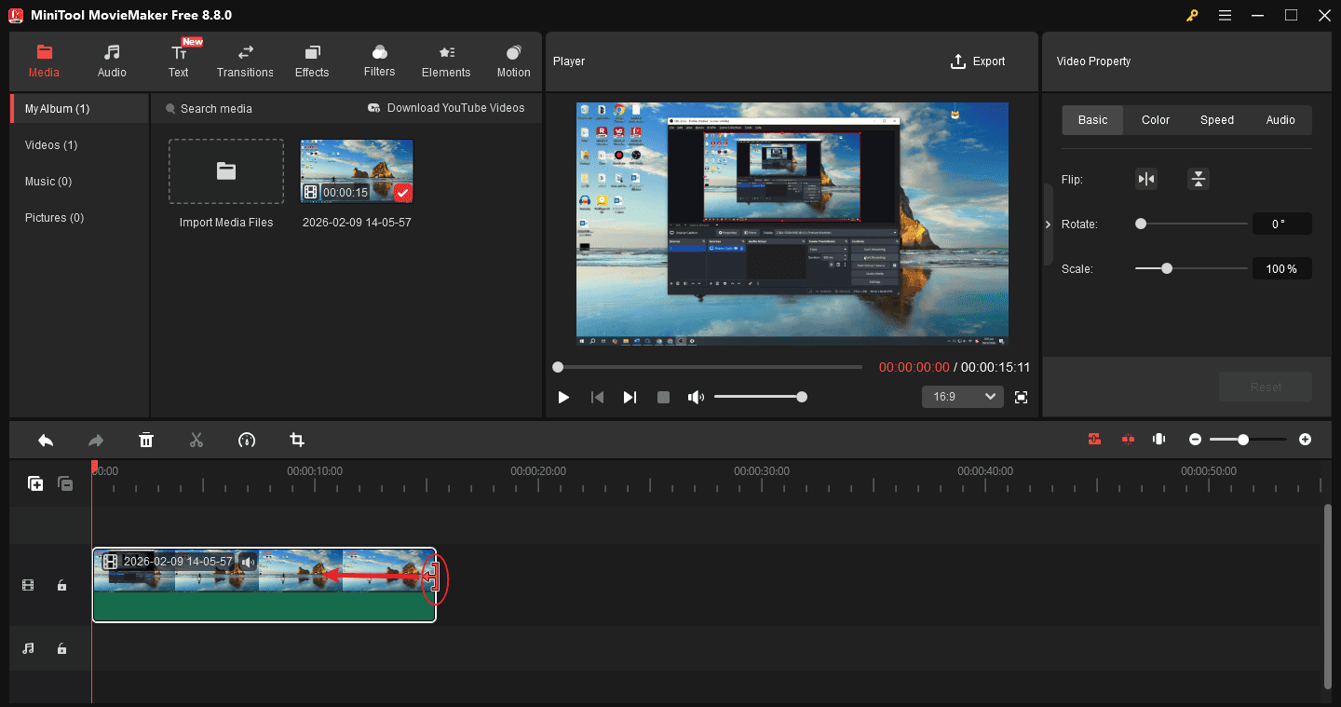
Task: Click the Rotate 0° value field
Action: (1281, 224)
